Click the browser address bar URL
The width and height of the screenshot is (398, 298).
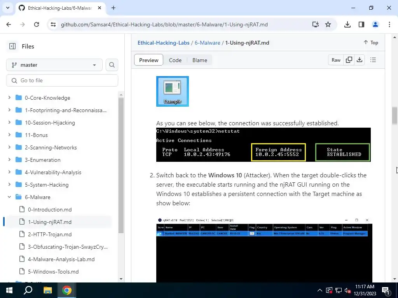click(x=164, y=24)
